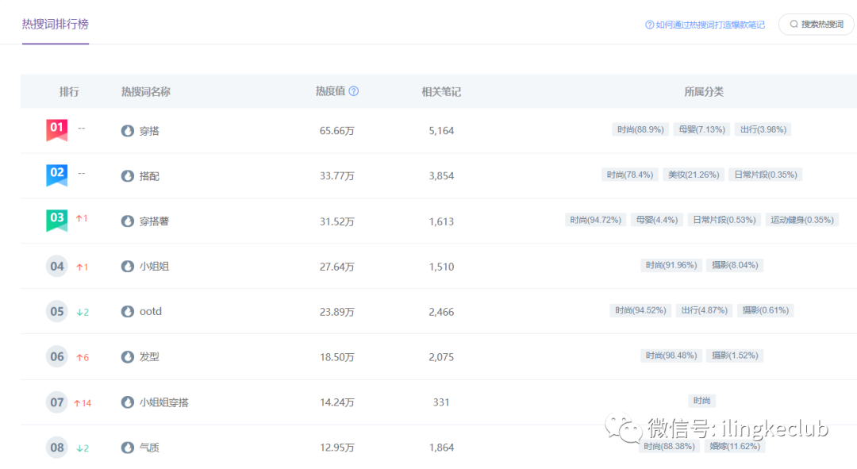Click the flame icon beside 气质
Viewport: 857px width, 469px height.
(x=127, y=448)
